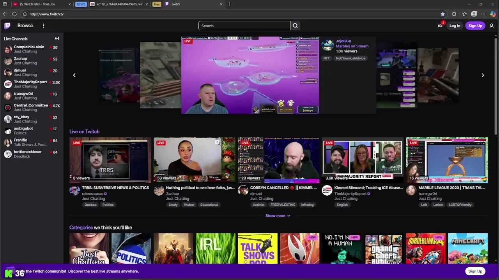Open ambigubot sidebar channel
The width and height of the screenshot is (499, 280).
[x=32, y=131]
